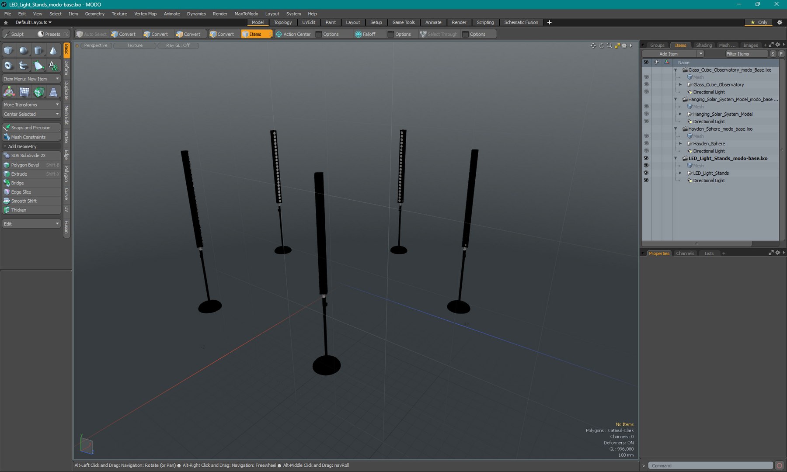
Task: Expand the LED_Light_Stands group
Action: 680,173
